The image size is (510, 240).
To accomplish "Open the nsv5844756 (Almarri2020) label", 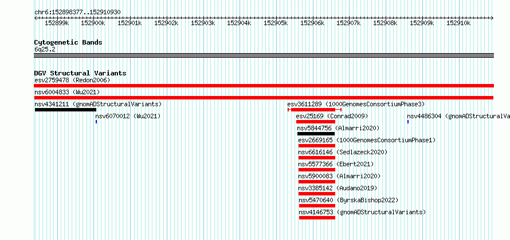I will point(338,128).
